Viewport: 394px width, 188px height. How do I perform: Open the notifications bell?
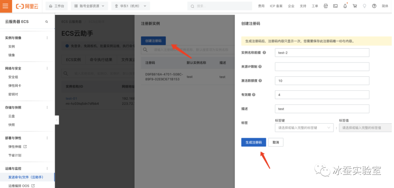(x=345, y=6)
